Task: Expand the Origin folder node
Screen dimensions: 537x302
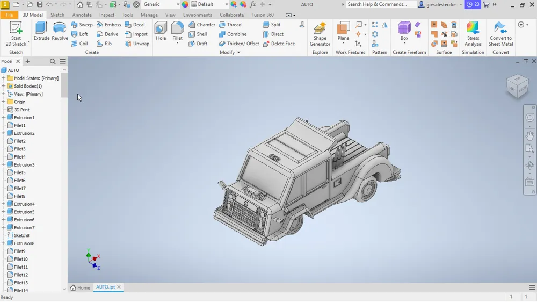Action: coord(3,102)
